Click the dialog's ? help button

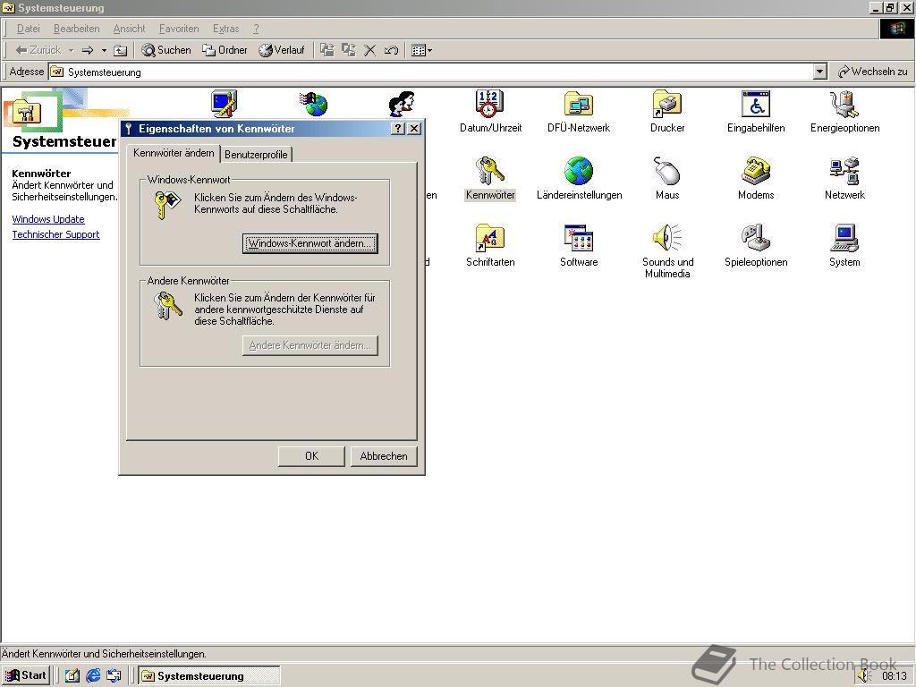[398, 129]
